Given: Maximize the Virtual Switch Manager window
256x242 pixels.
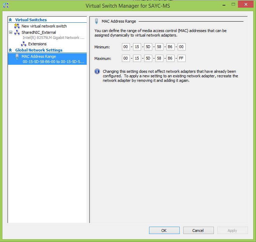Looking at the screenshot, I should pyautogui.click(x=233, y=5).
